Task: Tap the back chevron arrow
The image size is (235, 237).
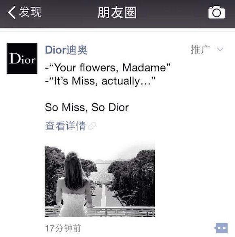Action: pos(12,12)
